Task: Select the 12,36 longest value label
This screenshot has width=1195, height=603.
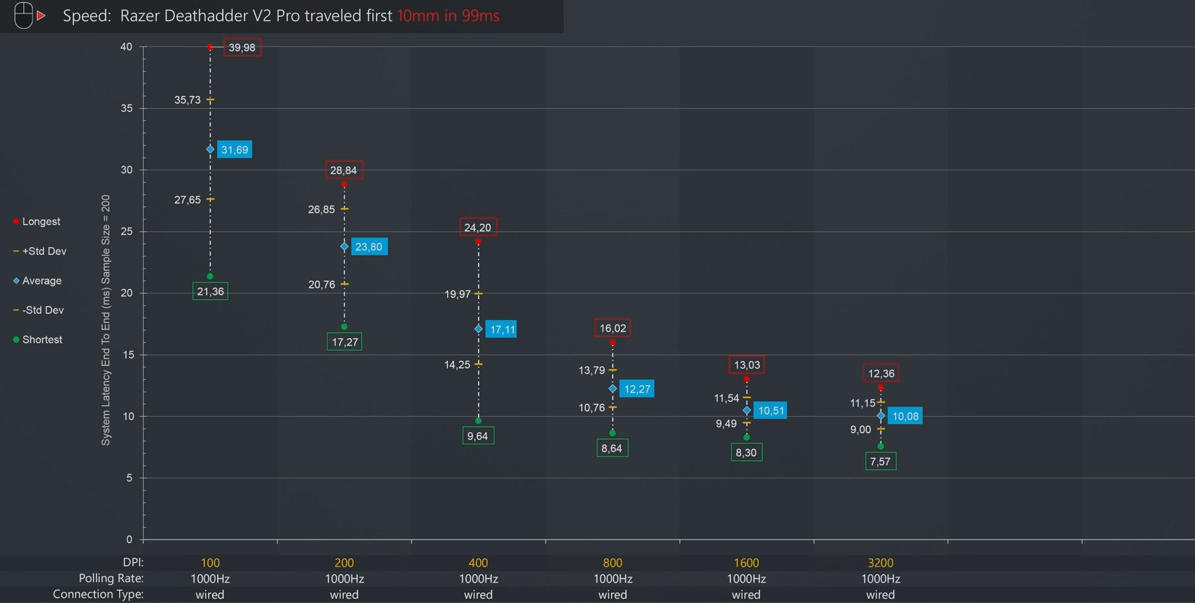Action: click(881, 373)
